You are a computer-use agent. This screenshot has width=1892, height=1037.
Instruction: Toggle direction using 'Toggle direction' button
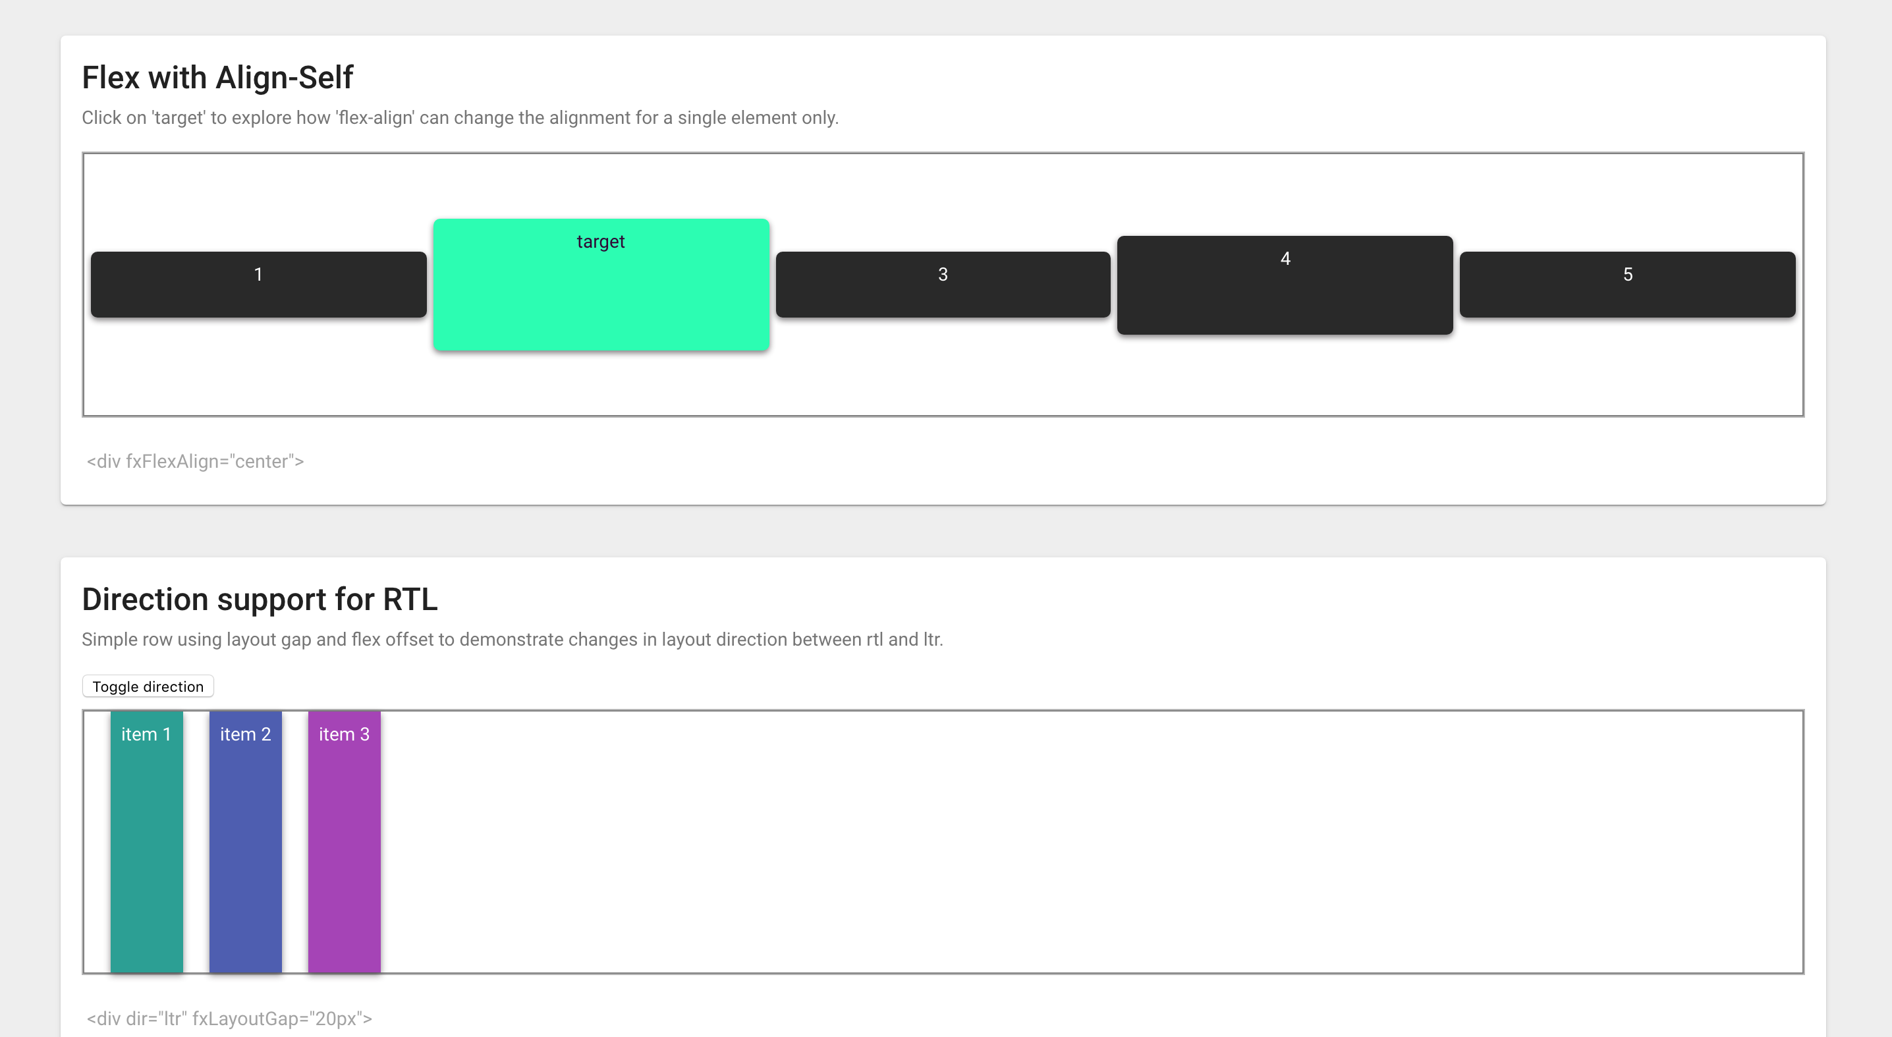pyautogui.click(x=148, y=686)
